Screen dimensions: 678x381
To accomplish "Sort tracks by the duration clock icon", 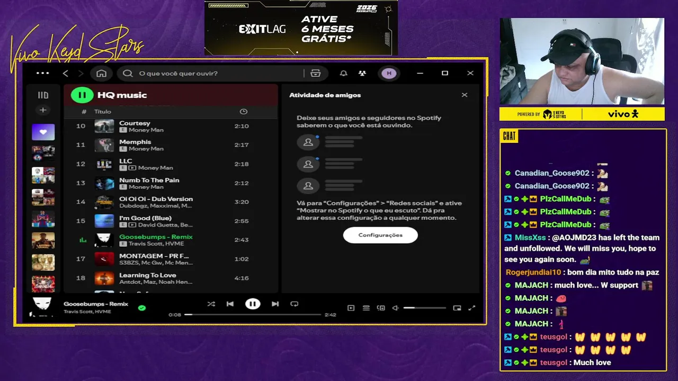I will [x=243, y=112].
